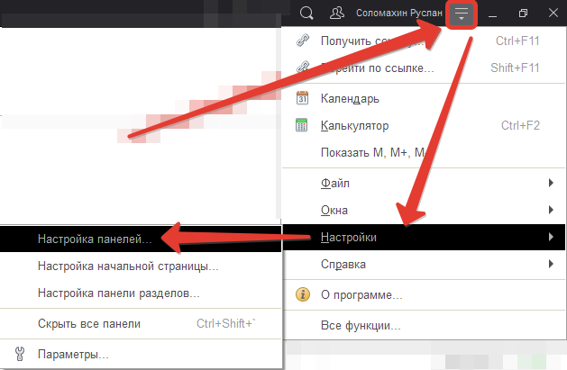This screenshot has width=567, height=370.
Task: Open Все функции menu entry
Action: [424, 325]
